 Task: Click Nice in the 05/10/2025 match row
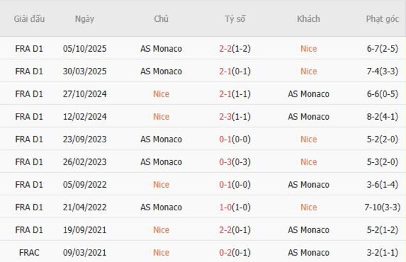[x=309, y=49]
